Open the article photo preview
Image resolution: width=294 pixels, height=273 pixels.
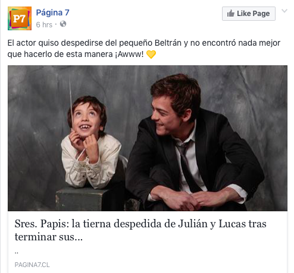click(x=148, y=138)
